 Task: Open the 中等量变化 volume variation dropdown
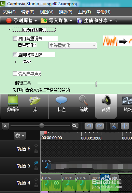[x=73, y=45]
